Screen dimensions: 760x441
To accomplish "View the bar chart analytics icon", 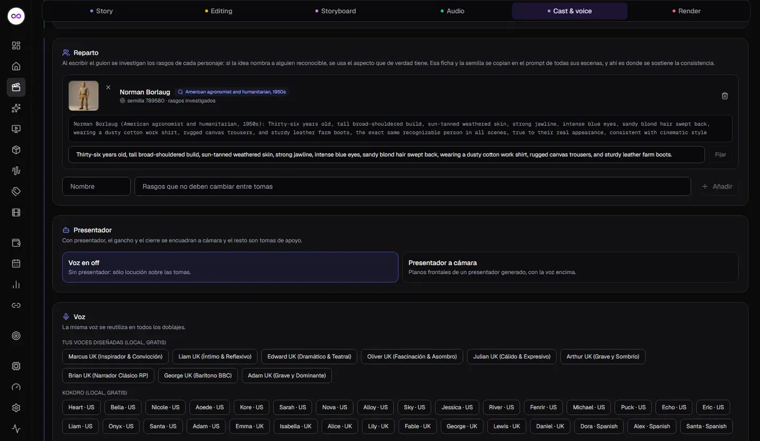I will point(16,285).
